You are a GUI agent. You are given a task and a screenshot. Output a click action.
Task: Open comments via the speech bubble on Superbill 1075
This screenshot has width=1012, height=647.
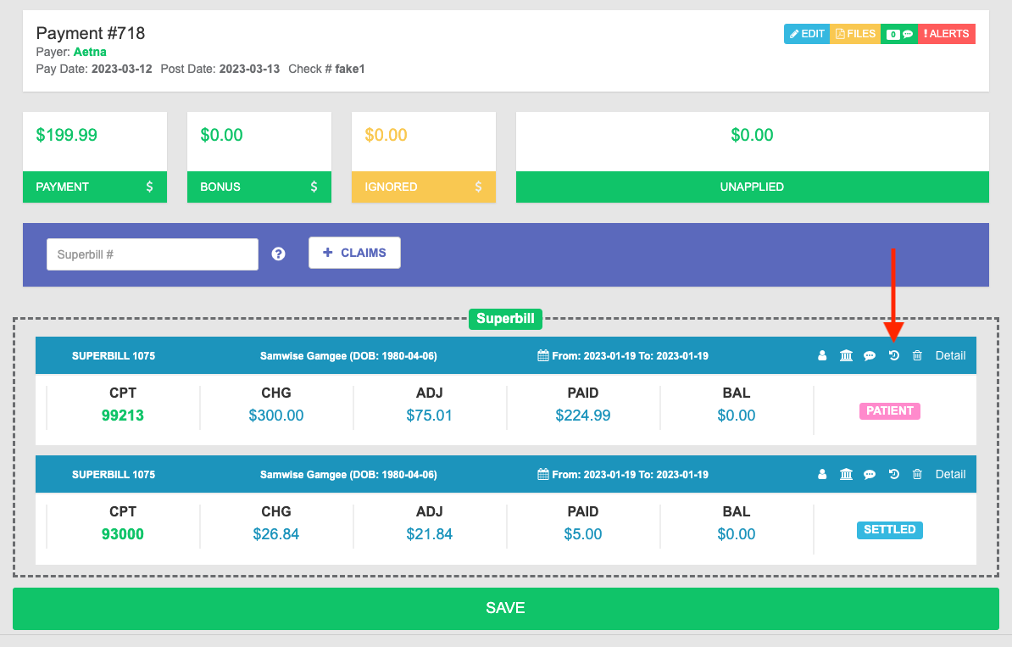click(869, 355)
